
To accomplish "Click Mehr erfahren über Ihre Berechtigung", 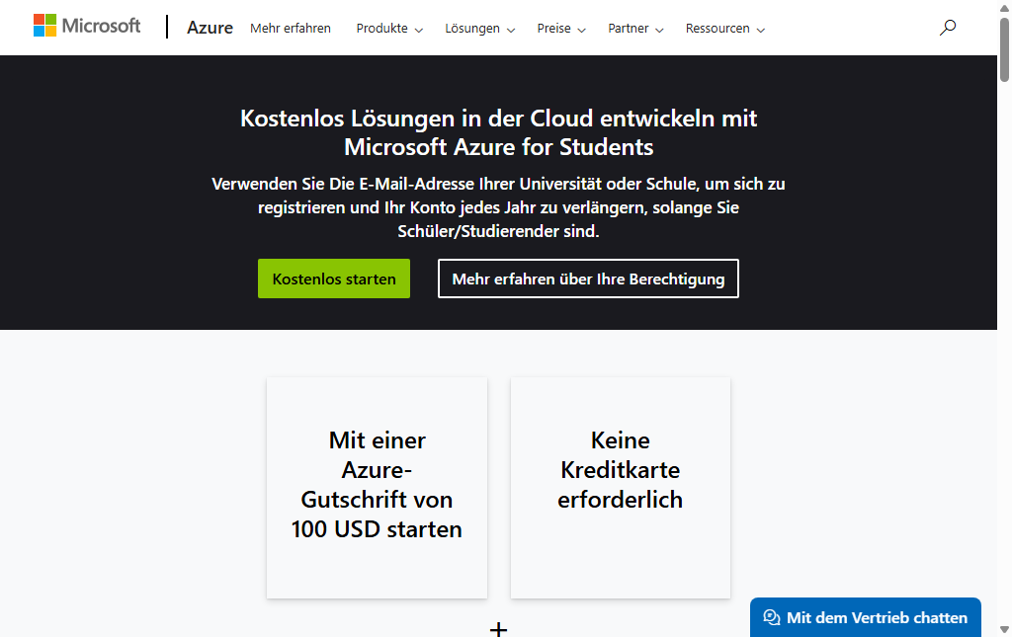I will pyautogui.click(x=588, y=279).
